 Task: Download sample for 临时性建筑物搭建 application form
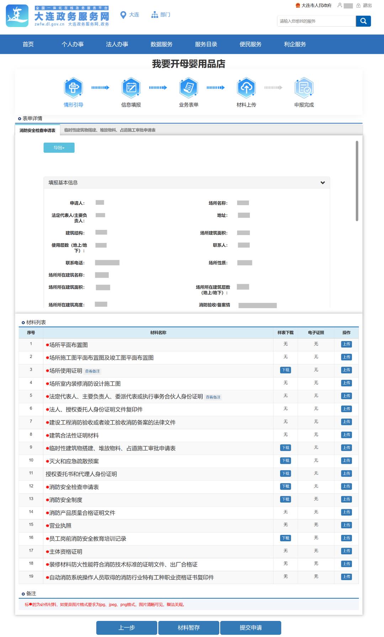point(286,448)
